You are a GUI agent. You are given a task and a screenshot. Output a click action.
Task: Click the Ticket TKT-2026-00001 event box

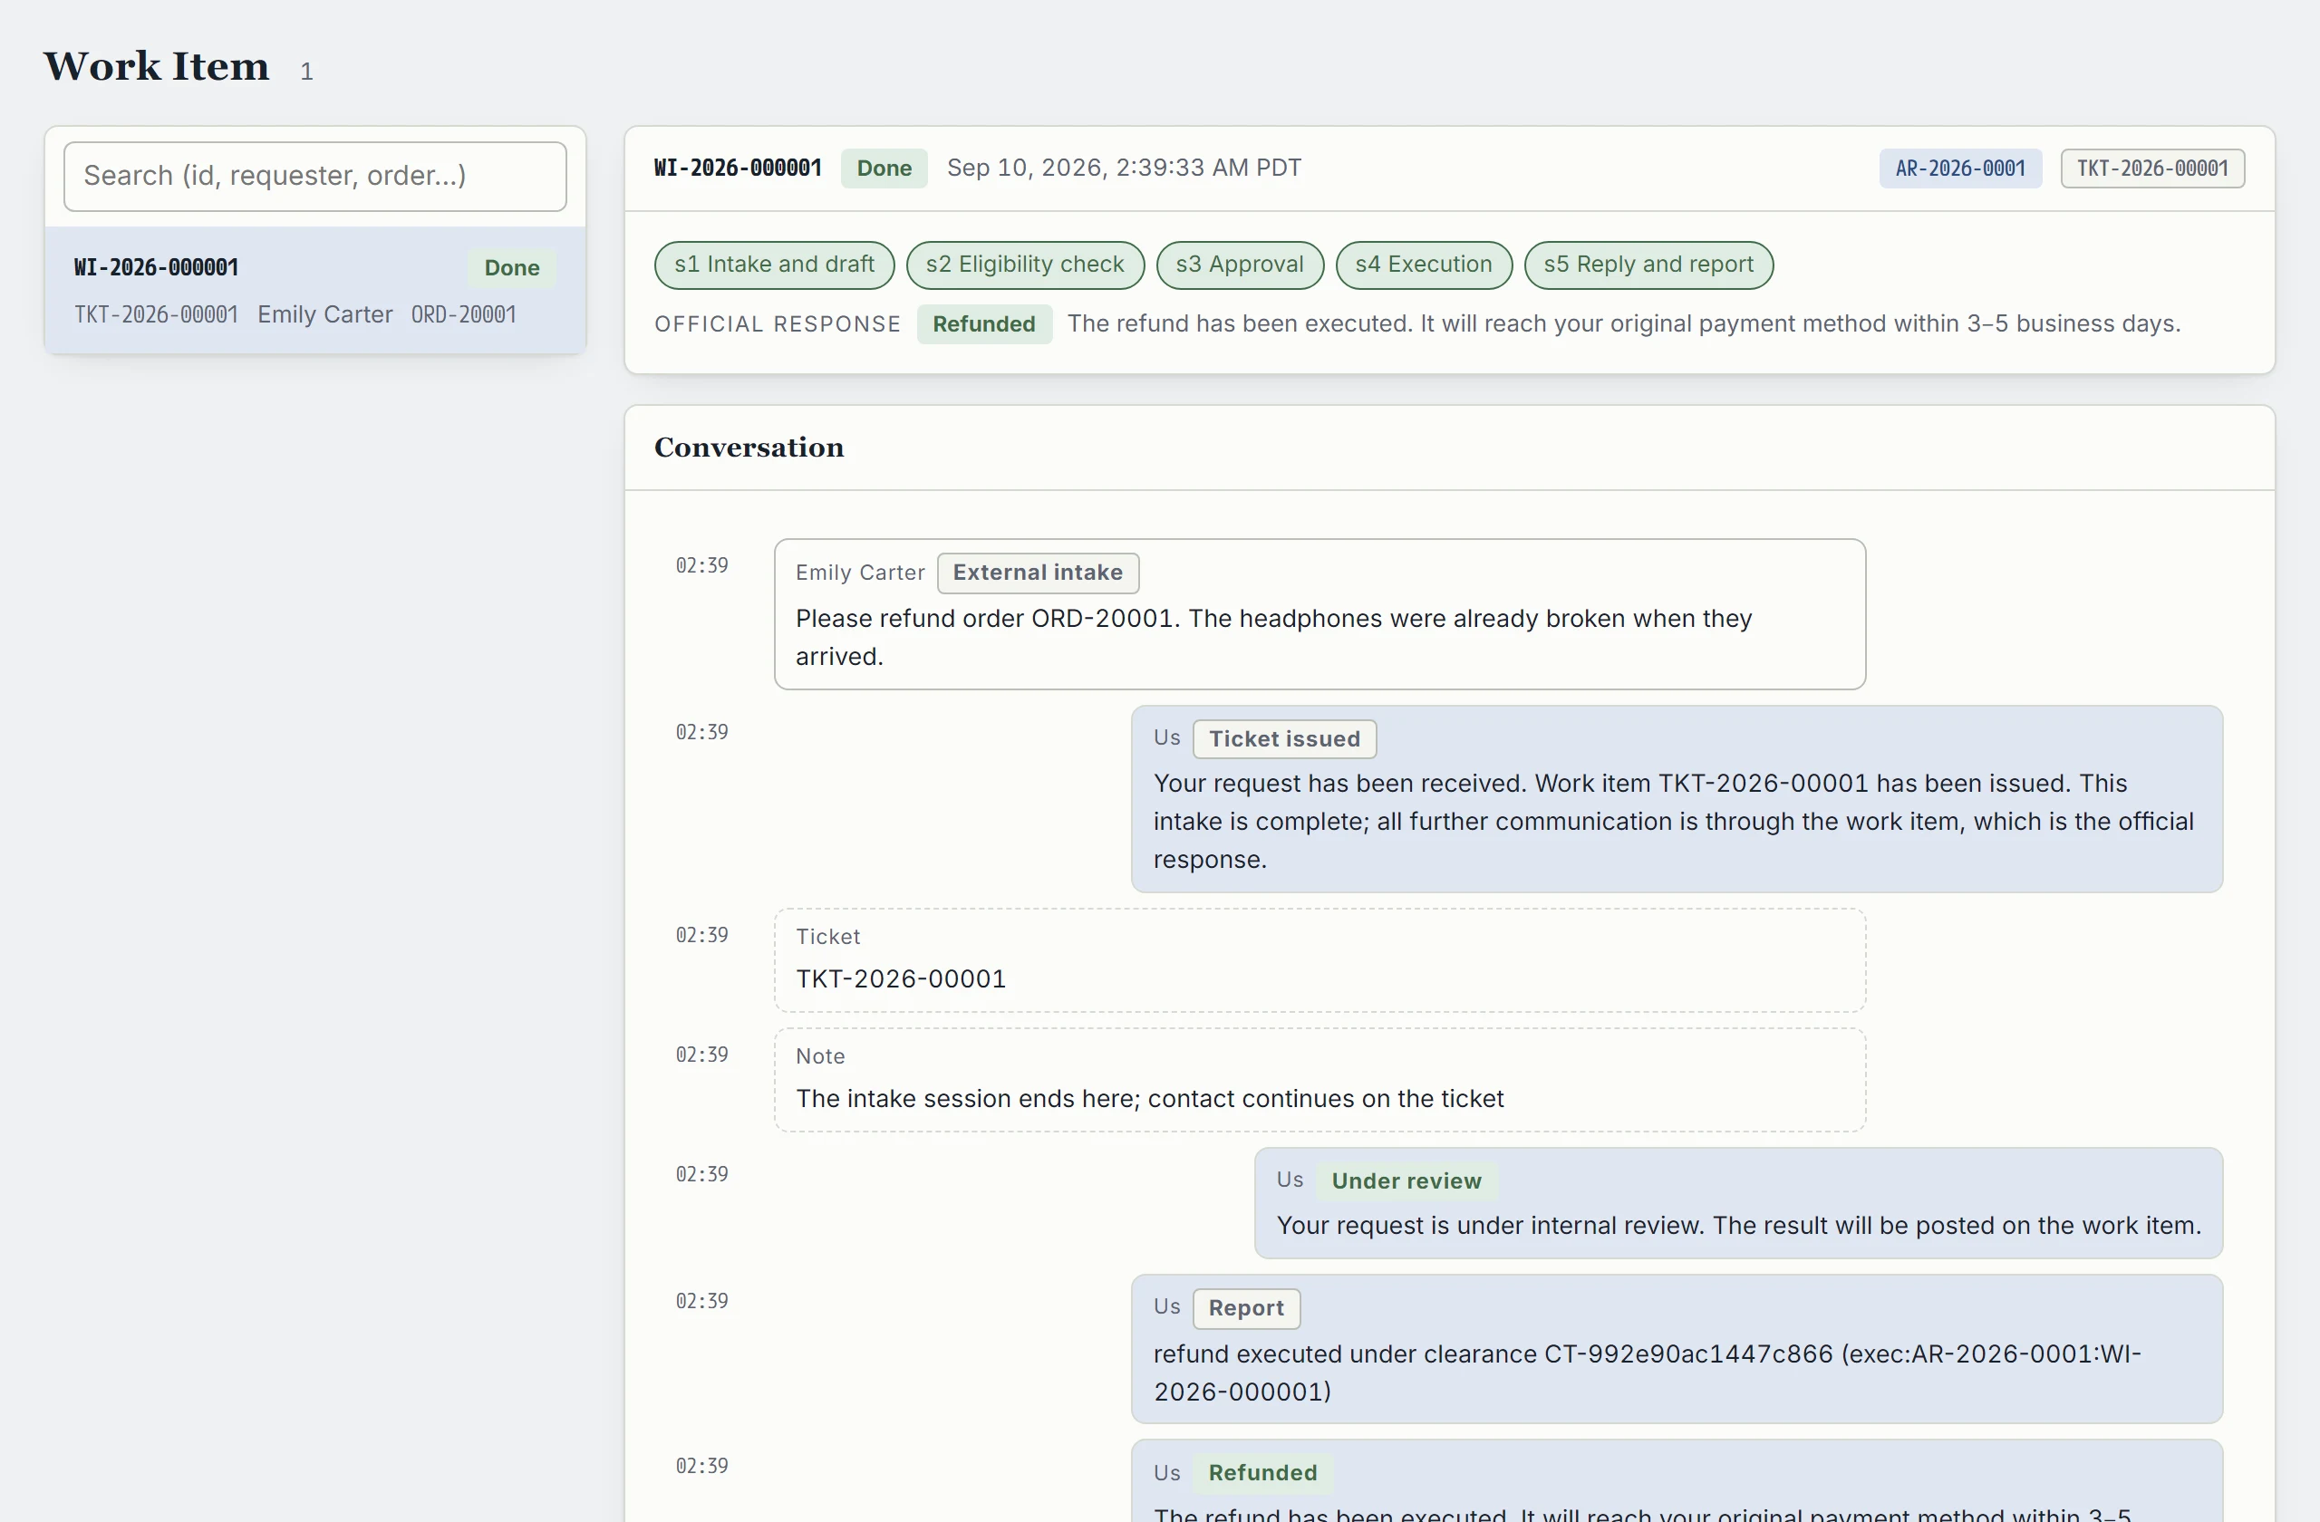1319,959
